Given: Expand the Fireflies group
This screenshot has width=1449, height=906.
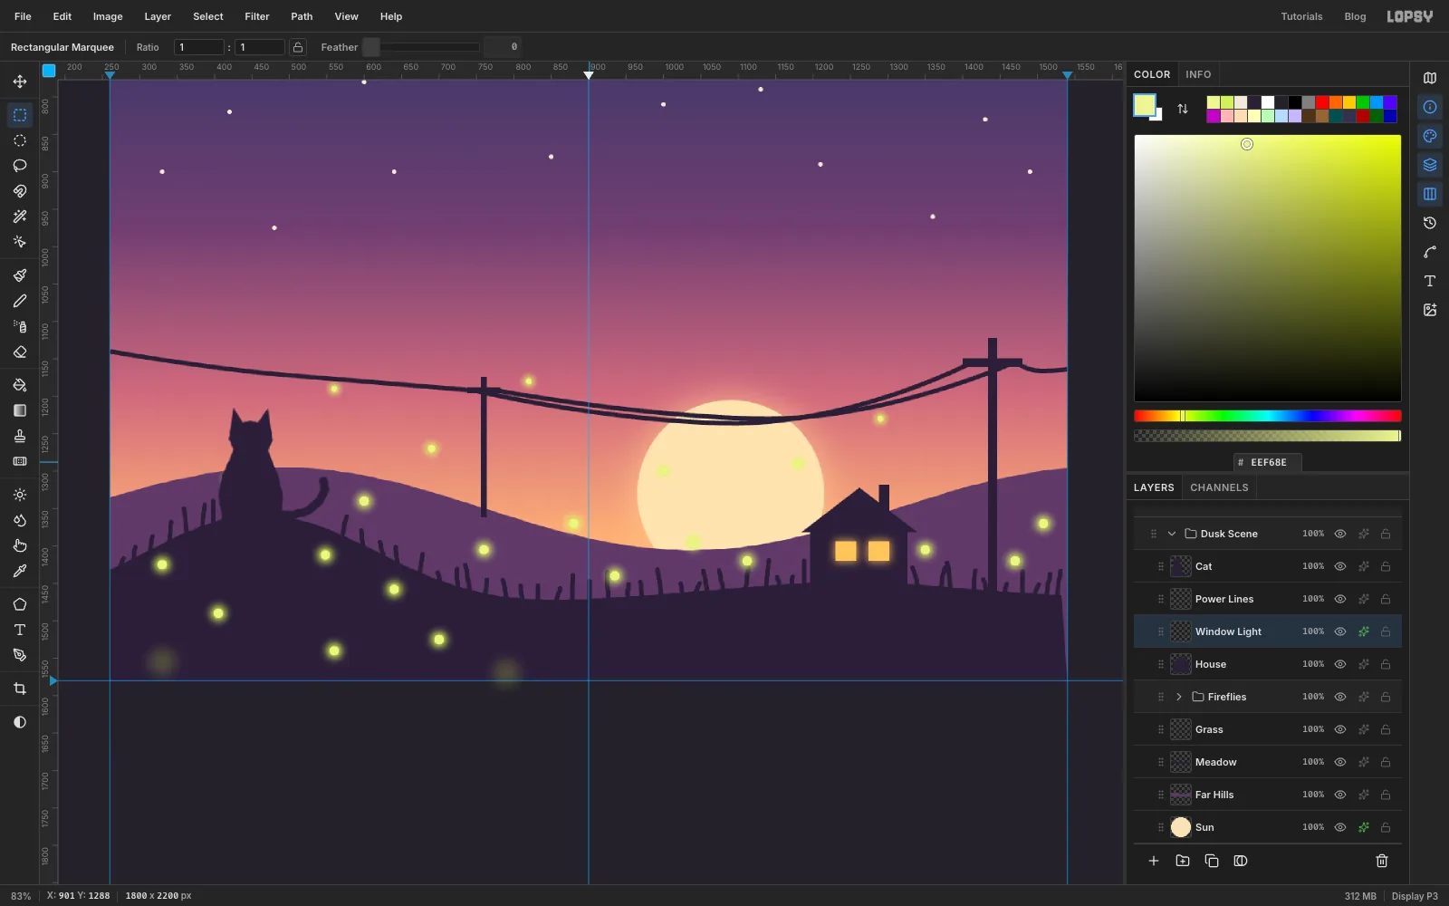Looking at the screenshot, I should pyautogui.click(x=1179, y=697).
